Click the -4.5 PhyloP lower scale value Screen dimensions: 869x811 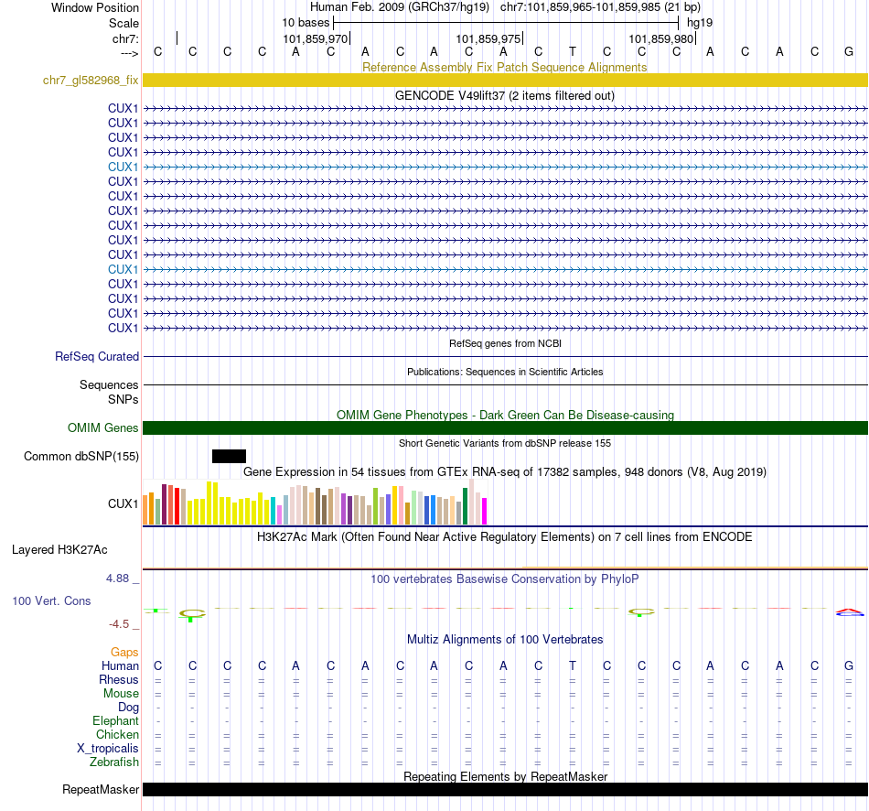tap(119, 624)
